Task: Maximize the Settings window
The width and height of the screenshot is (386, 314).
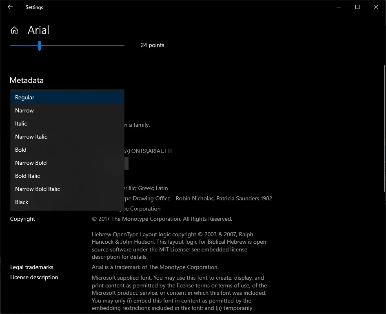Action: tap(357, 7)
